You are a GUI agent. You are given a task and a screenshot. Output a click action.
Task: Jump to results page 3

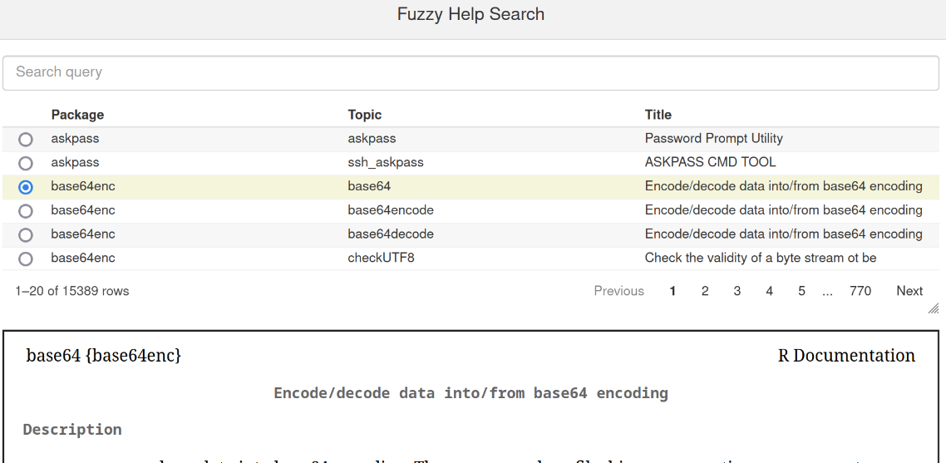[737, 291]
